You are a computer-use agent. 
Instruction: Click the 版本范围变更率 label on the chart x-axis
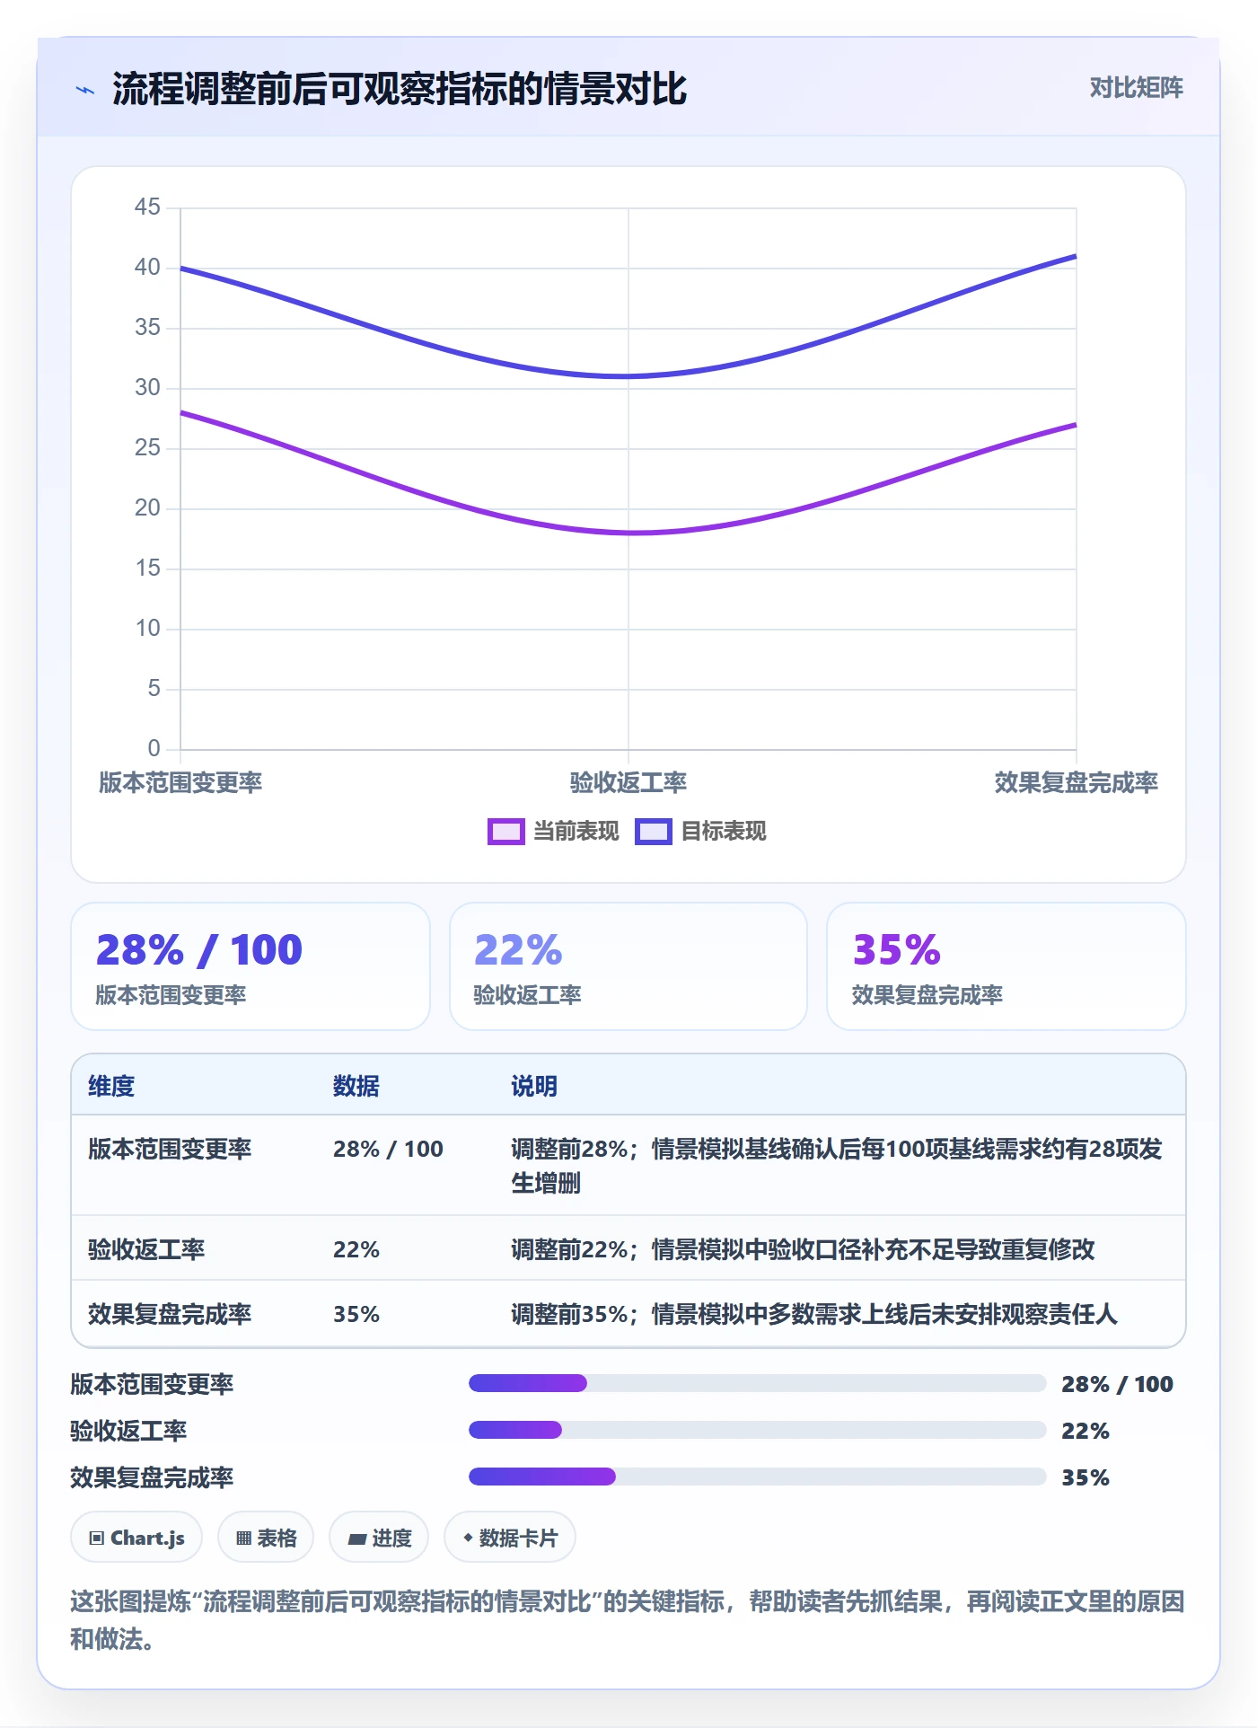[180, 783]
